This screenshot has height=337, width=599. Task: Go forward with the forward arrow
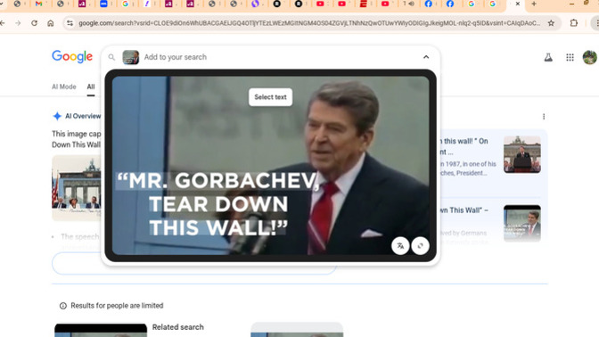[x=18, y=23]
